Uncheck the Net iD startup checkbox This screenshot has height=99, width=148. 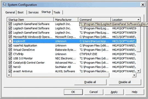click(10, 67)
